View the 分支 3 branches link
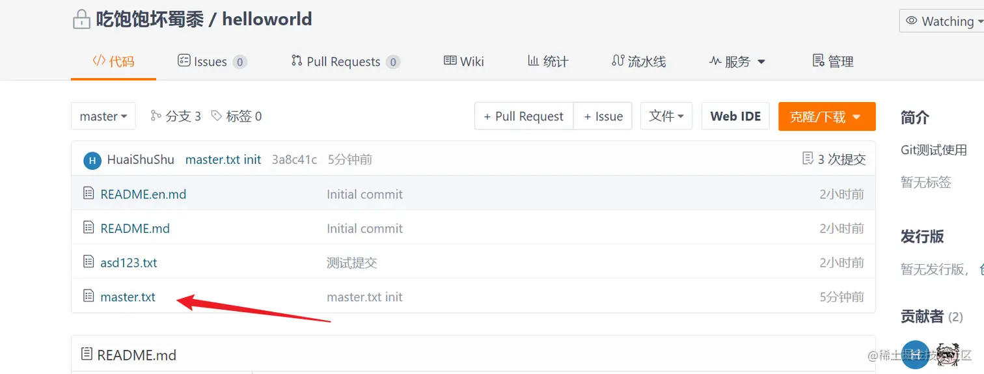Image resolution: width=984 pixels, height=374 pixels. click(x=176, y=116)
